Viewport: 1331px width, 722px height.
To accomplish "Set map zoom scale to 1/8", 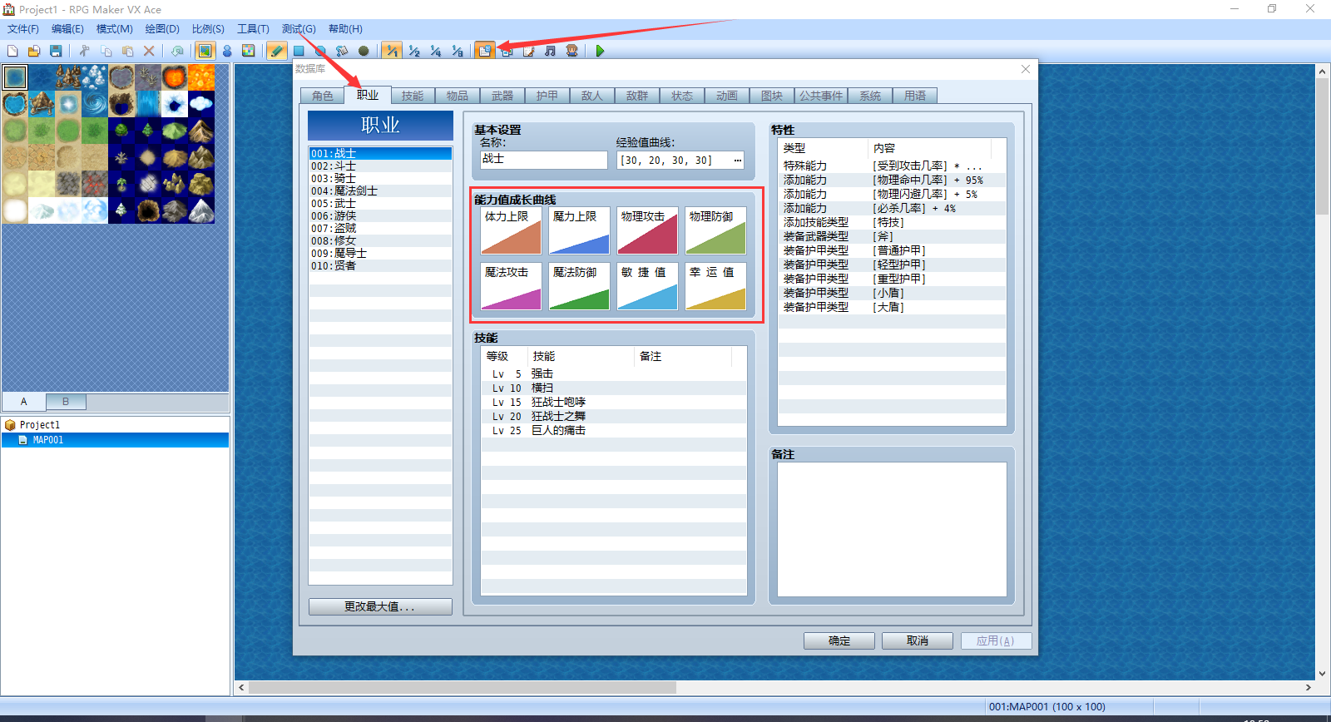I will [x=458, y=51].
